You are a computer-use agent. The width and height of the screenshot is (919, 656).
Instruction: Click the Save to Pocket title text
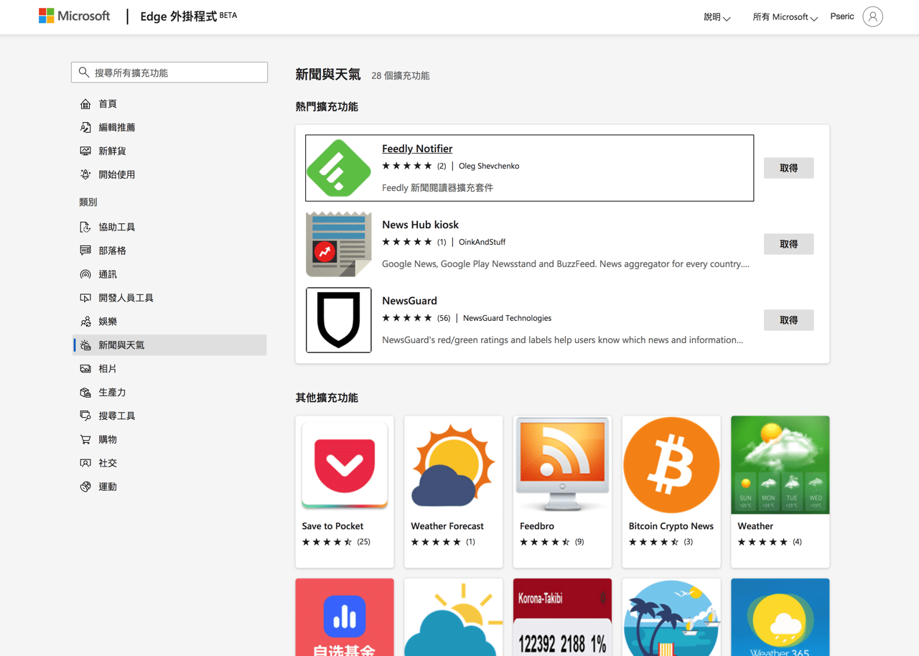click(332, 526)
